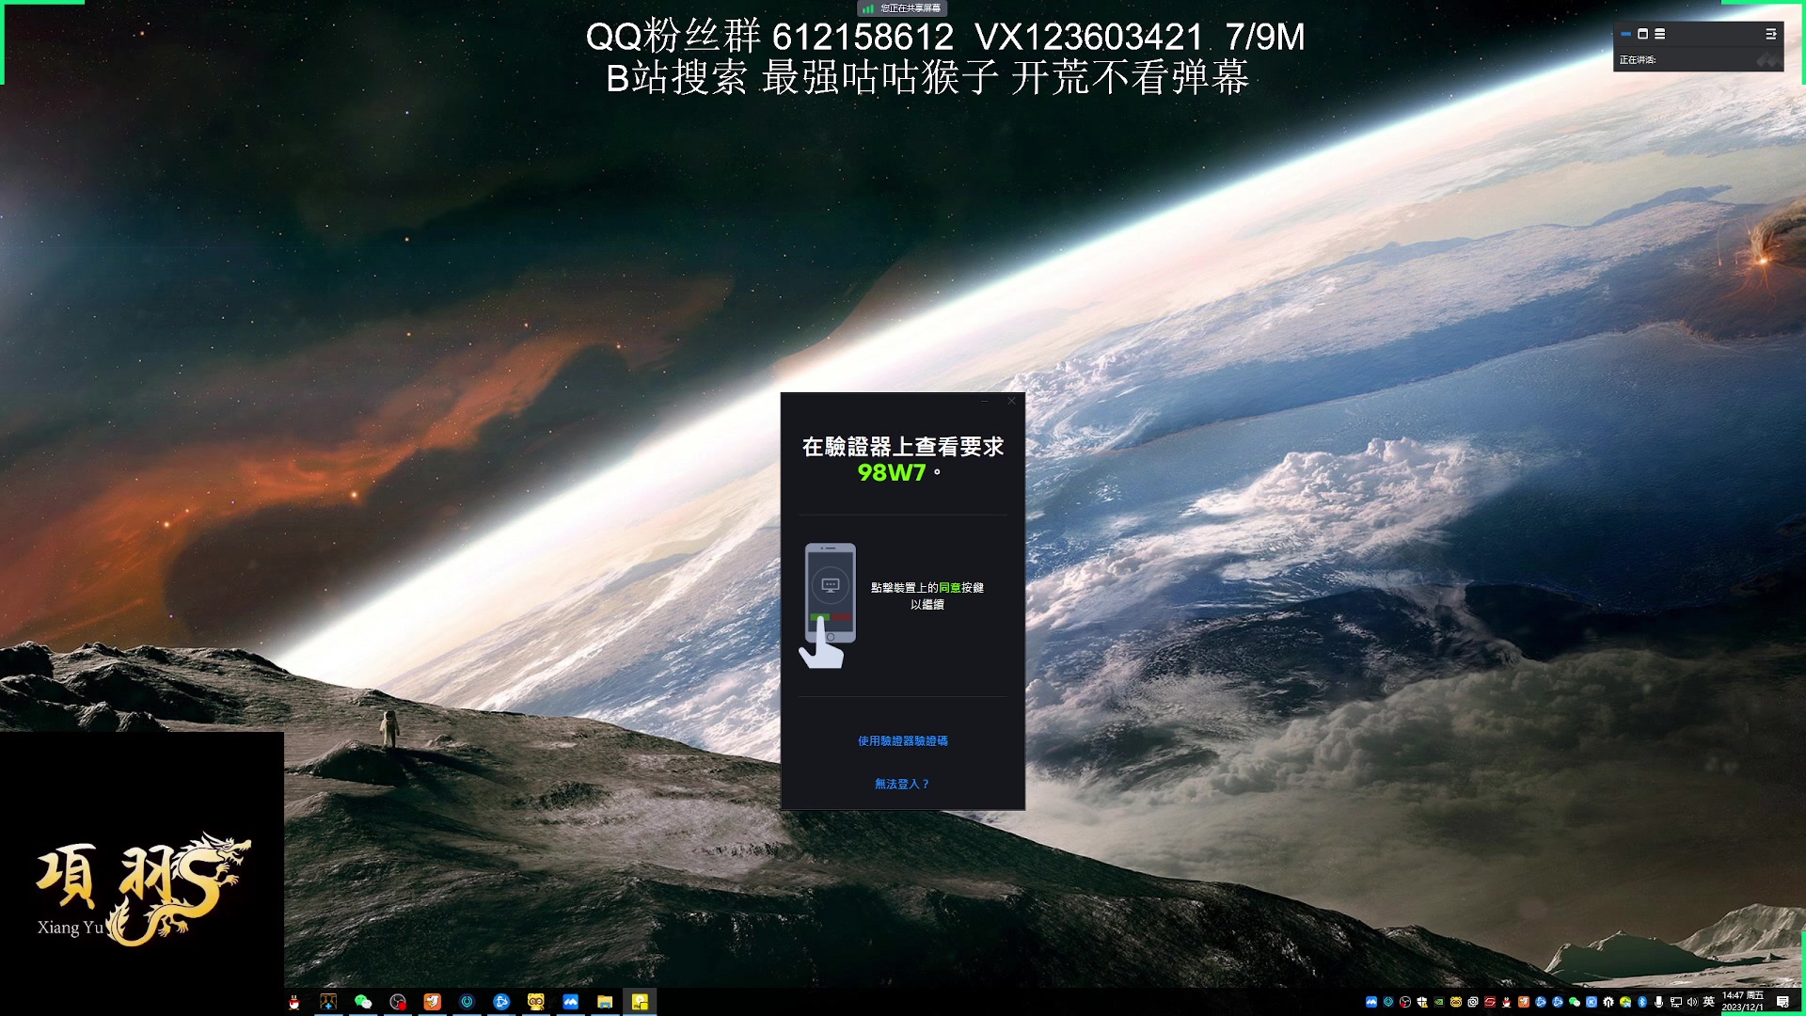Open the Windows notification center
Image resolution: width=1806 pixels, height=1016 pixels.
1782,1002
